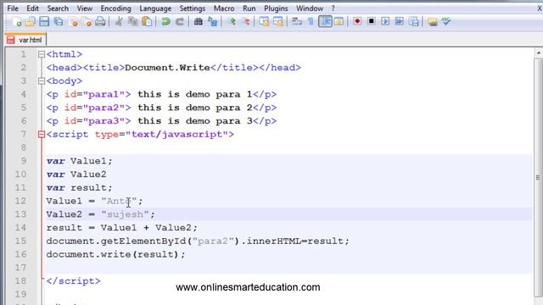Open the ? help menu
This screenshot has width=543, height=305.
pos(333,8)
